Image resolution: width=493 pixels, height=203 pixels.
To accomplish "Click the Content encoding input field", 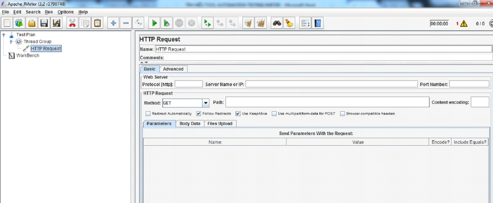I will [x=480, y=102].
